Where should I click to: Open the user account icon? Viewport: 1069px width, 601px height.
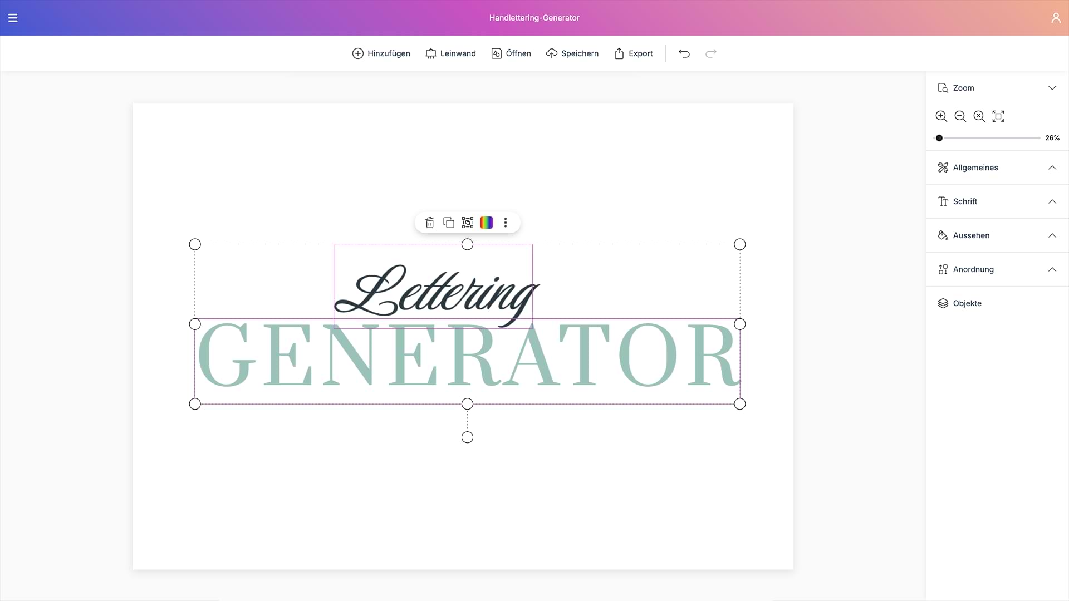point(1056,18)
